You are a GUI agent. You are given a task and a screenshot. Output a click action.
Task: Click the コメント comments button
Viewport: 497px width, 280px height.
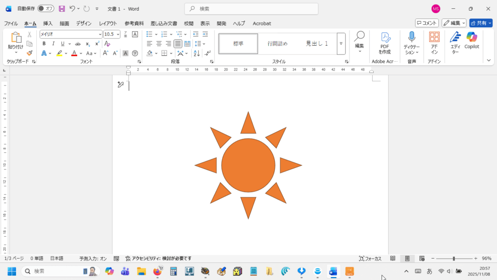point(427,23)
